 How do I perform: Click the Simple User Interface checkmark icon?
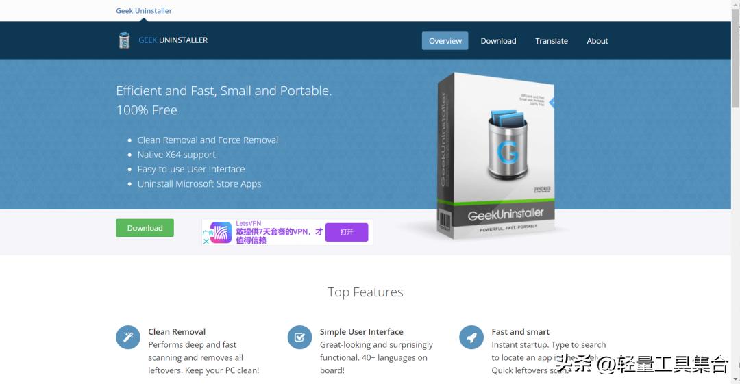pos(299,337)
